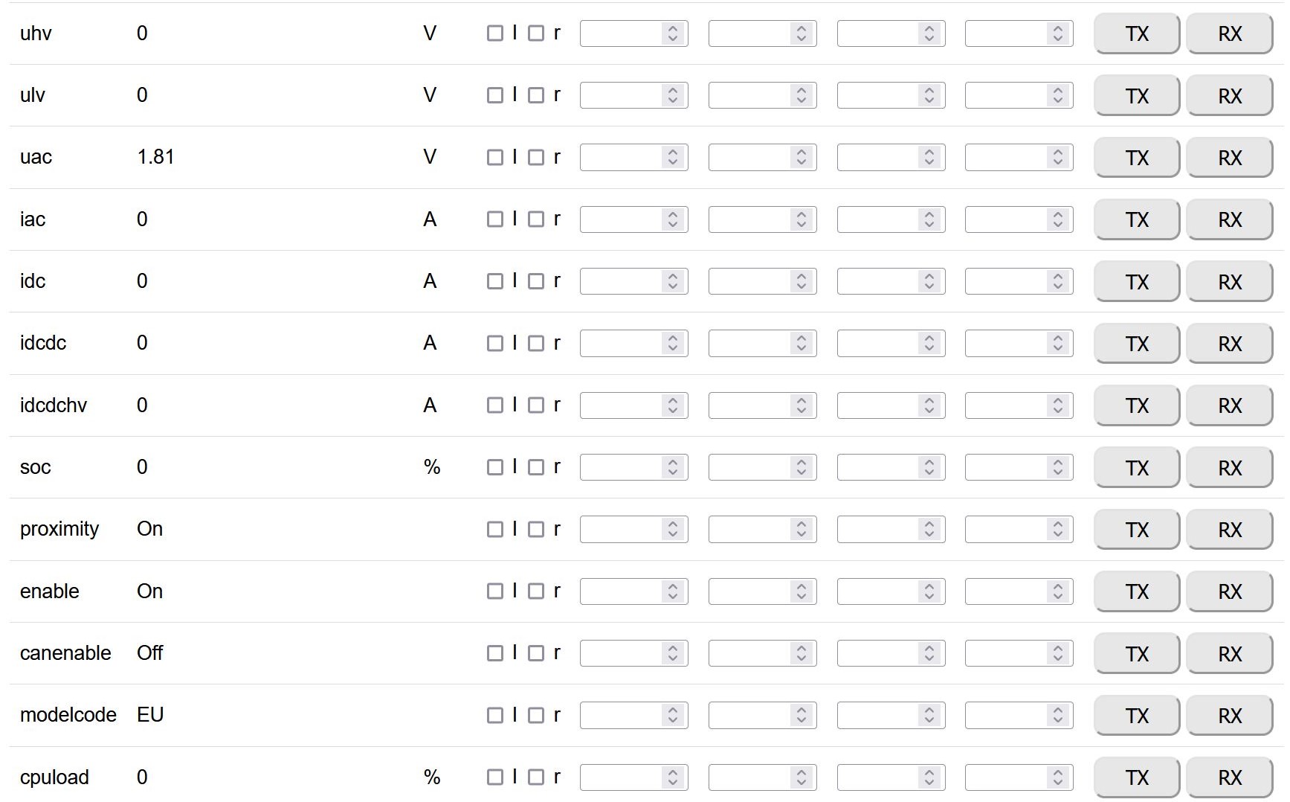Click the RX button for ulv
Image resolution: width=1290 pixels, height=802 pixels.
[x=1229, y=96]
